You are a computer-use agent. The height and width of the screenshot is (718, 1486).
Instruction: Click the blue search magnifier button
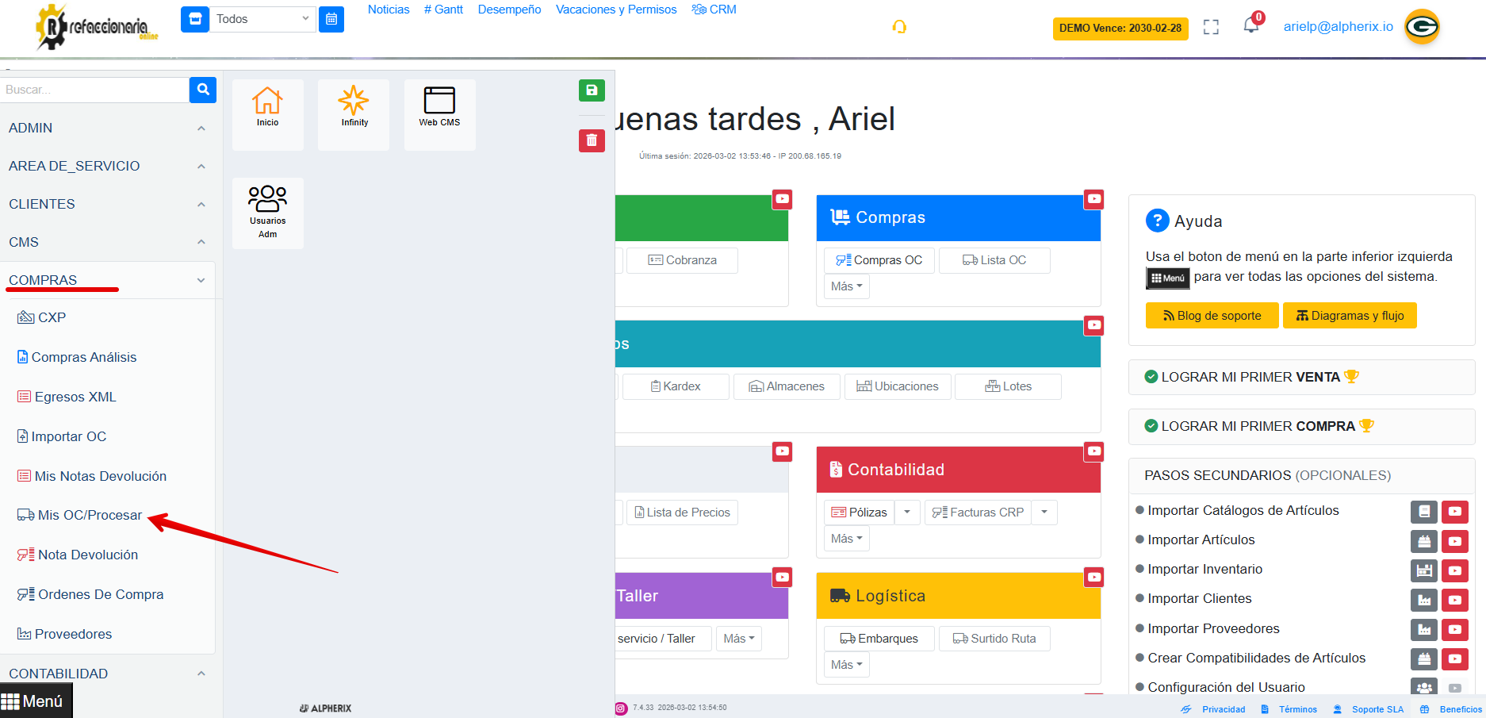(x=203, y=90)
